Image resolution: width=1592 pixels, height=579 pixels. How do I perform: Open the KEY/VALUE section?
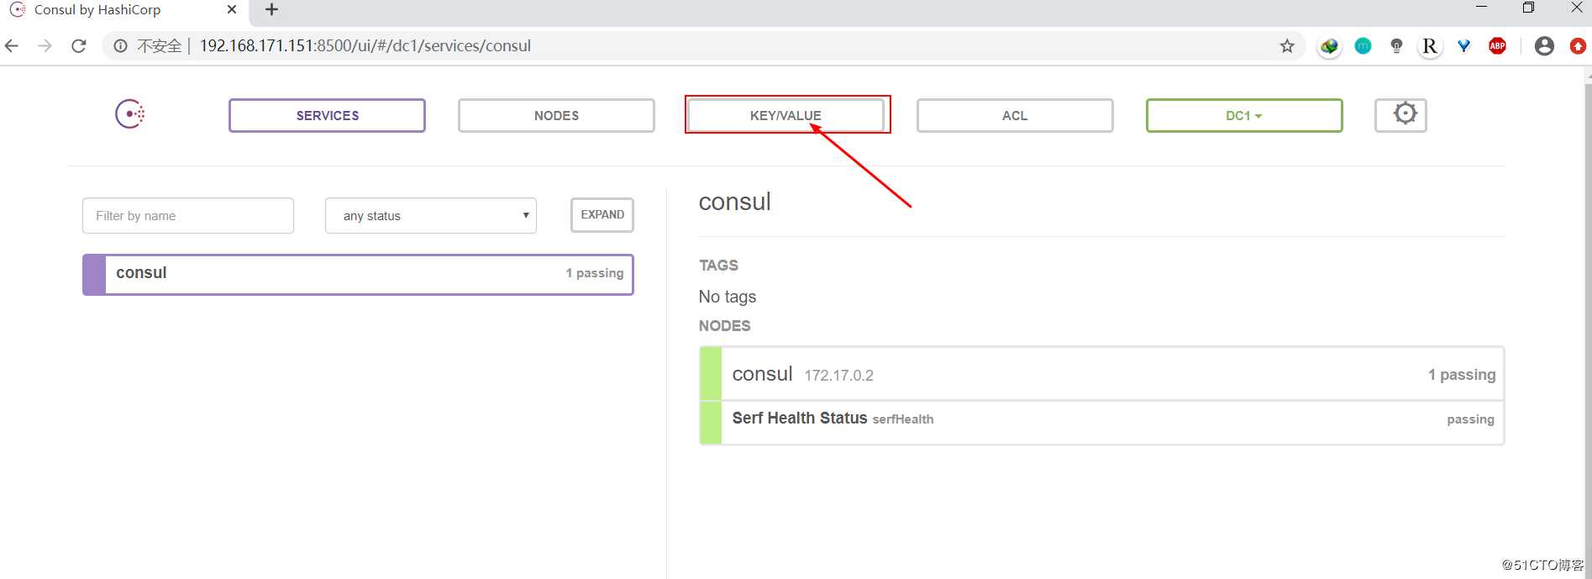785,116
